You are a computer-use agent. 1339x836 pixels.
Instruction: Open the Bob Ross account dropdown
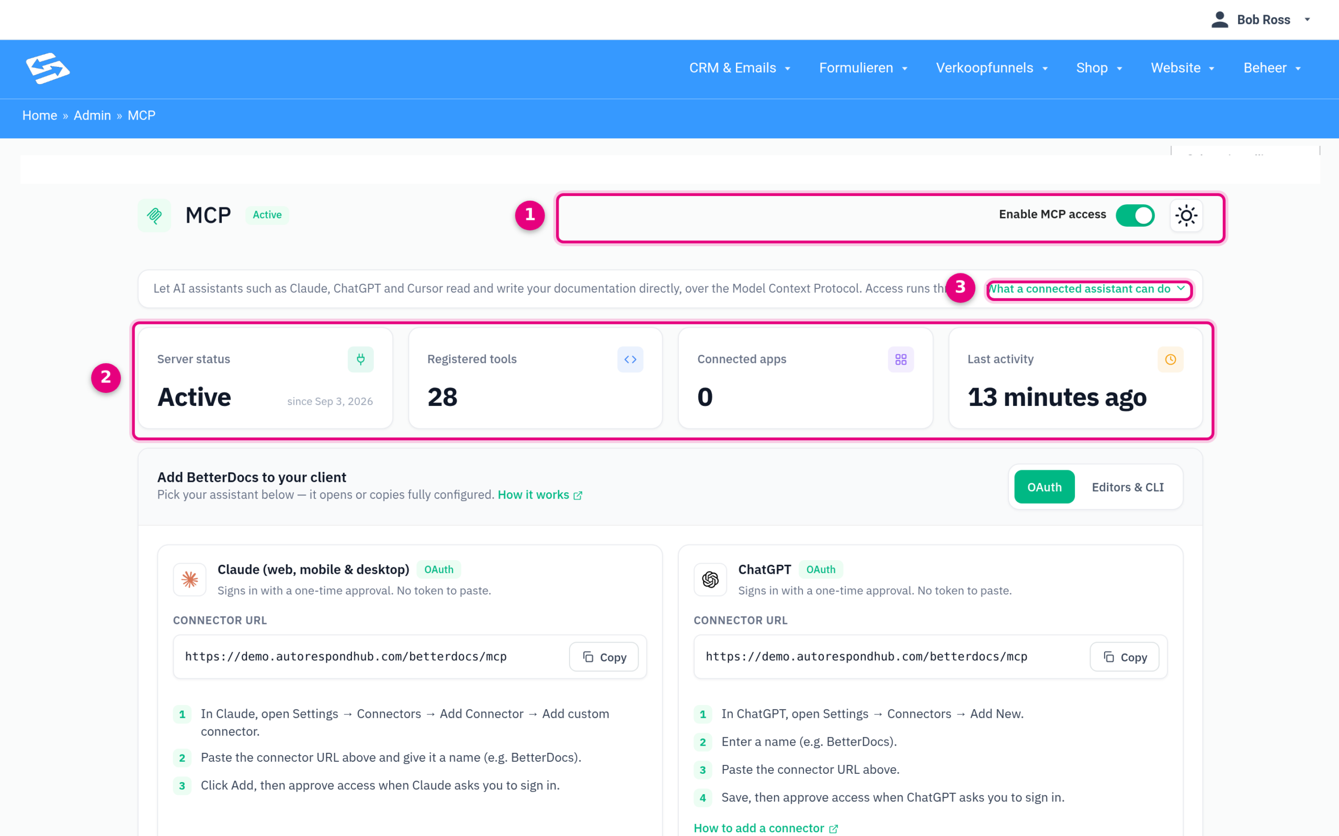point(1262,19)
